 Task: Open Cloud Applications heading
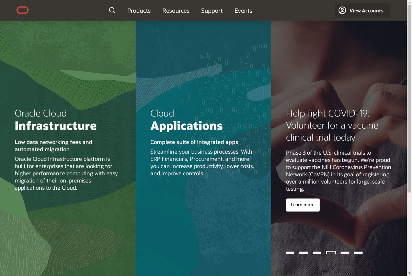point(186,120)
